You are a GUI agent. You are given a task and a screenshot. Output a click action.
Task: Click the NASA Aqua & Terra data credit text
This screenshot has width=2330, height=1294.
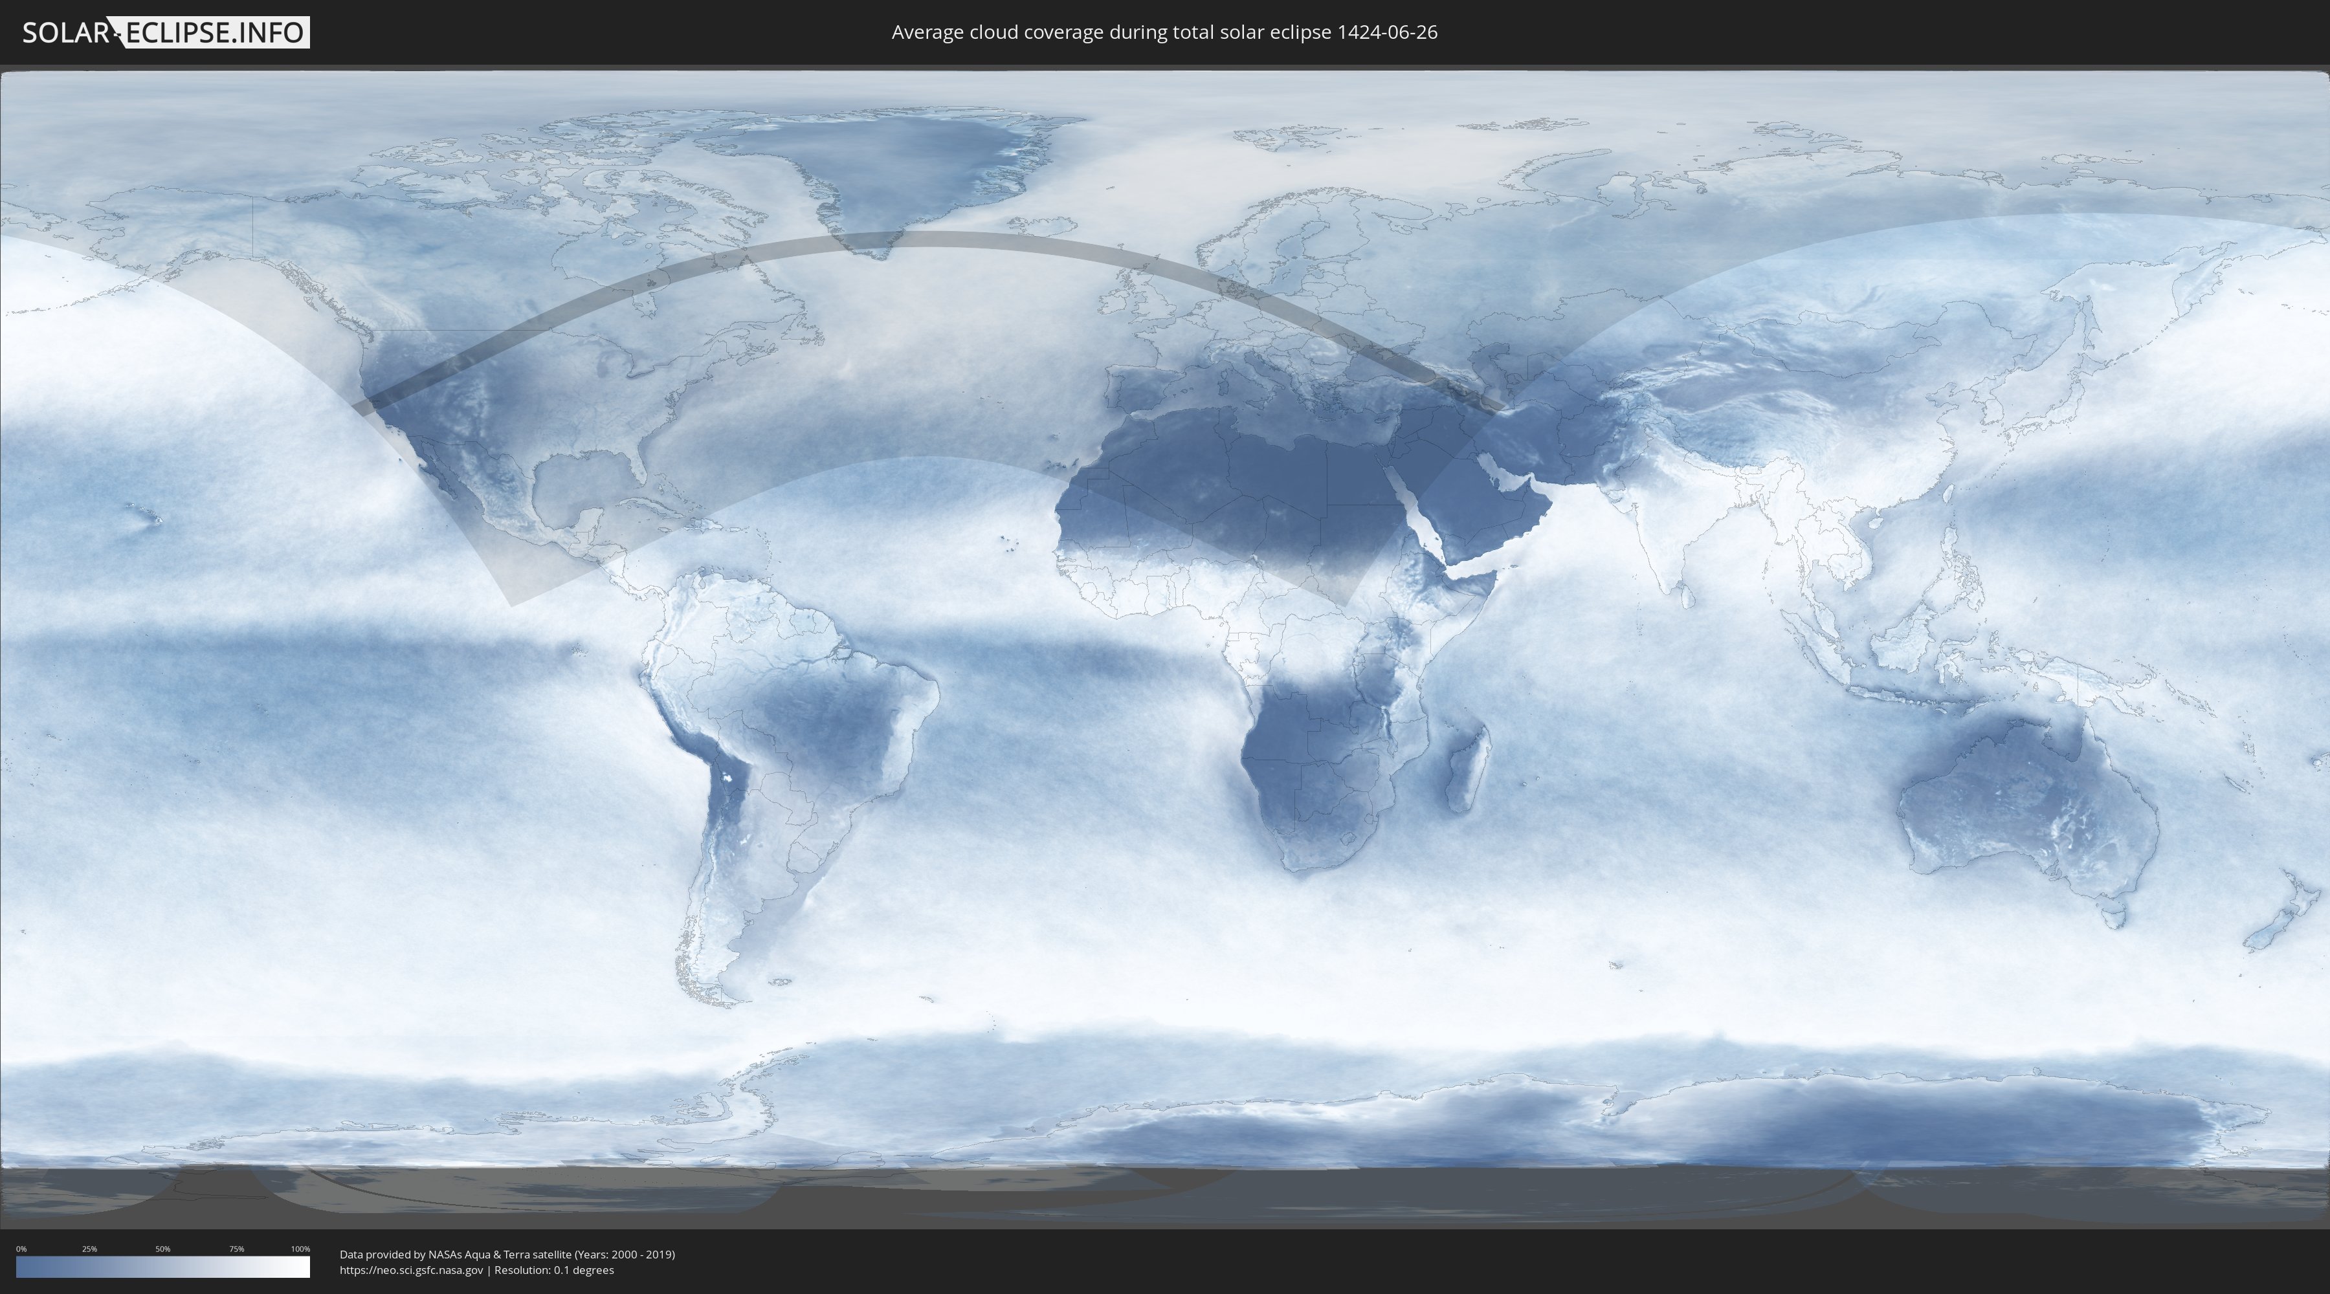(507, 1255)
